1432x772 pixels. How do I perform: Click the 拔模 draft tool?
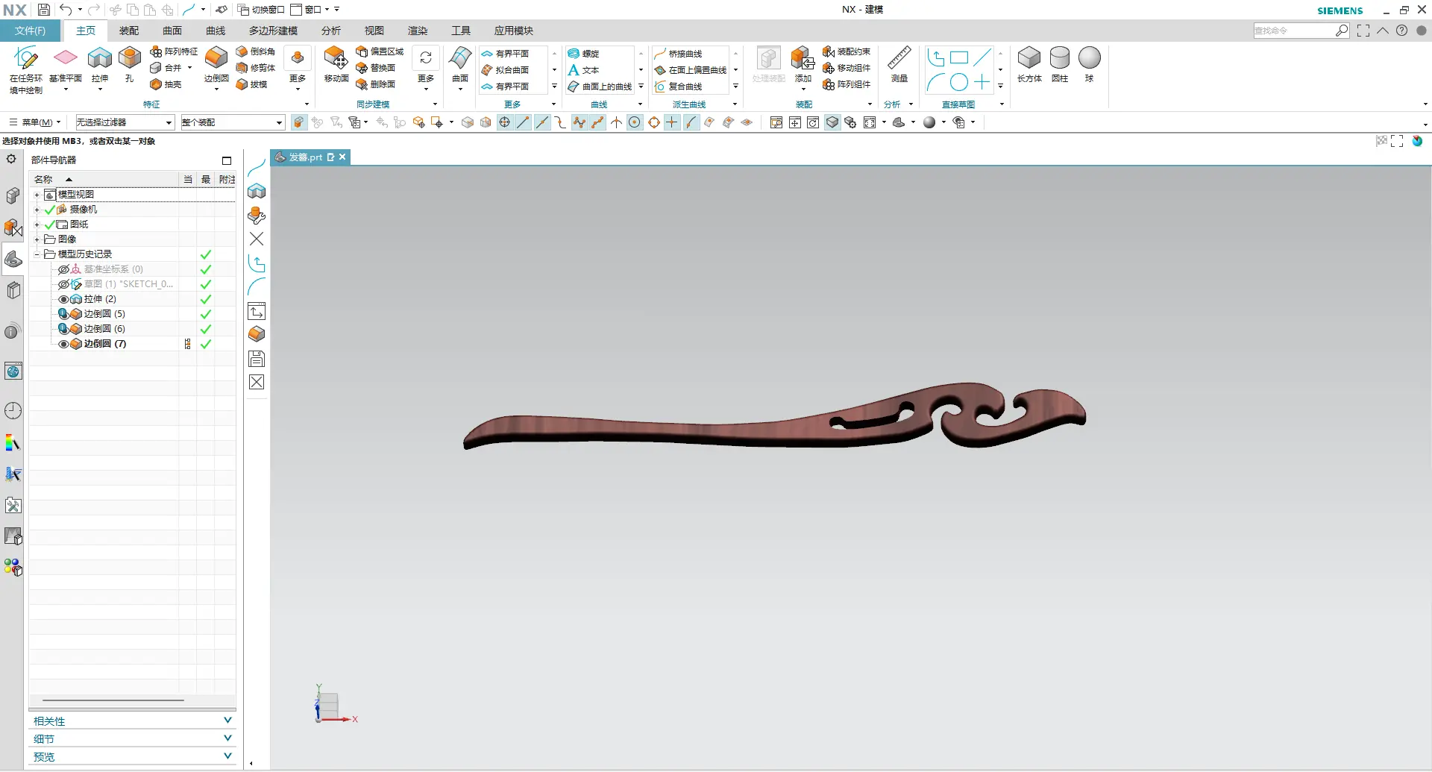[x=251, y=84]
